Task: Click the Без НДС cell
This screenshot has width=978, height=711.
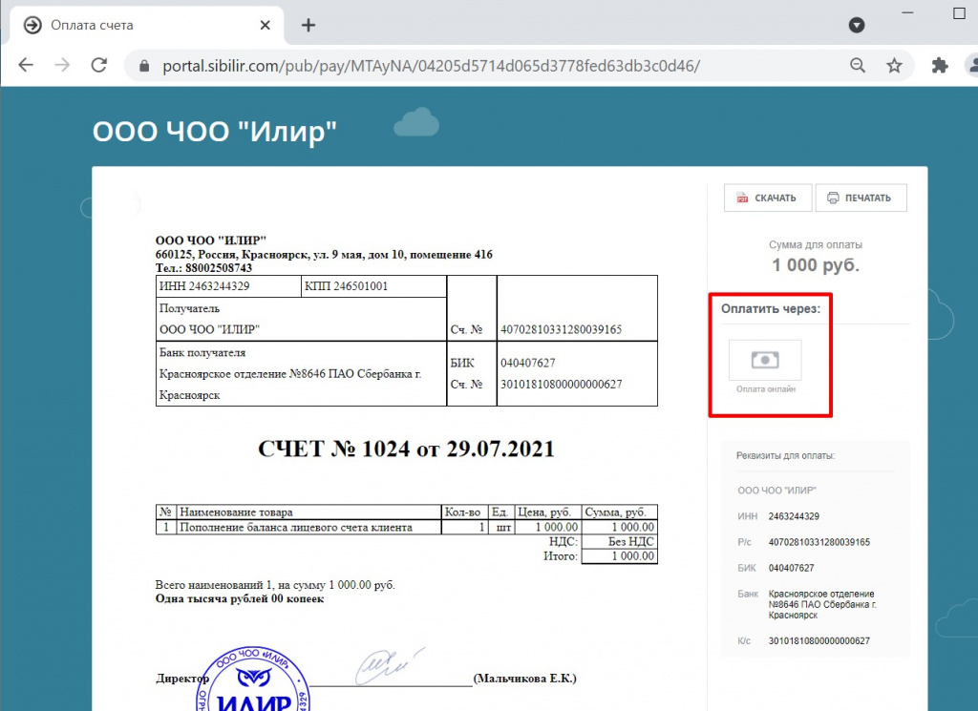Action: (x=619, y=541)
